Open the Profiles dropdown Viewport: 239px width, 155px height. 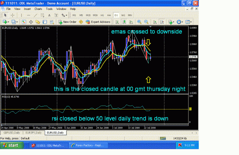pos(15,22)
